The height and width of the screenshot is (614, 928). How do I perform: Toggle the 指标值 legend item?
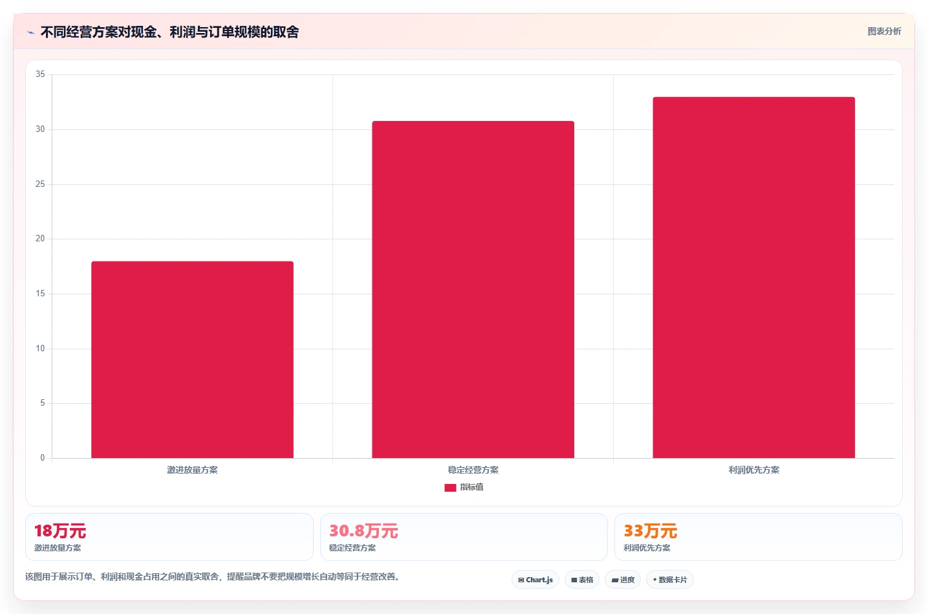coord(464,487)
